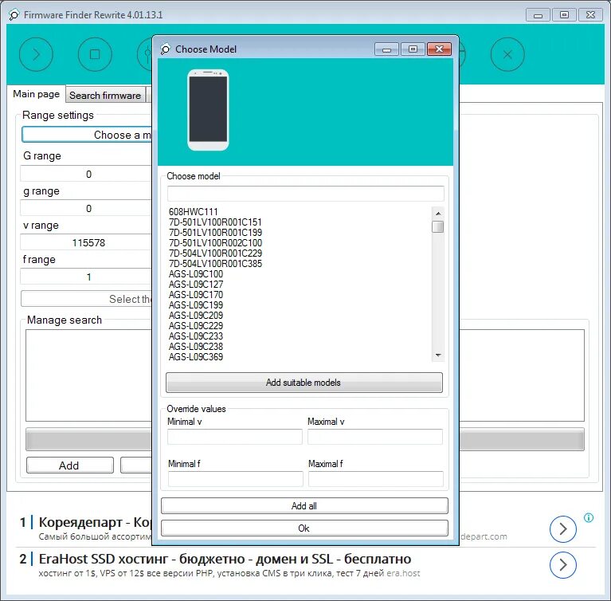
Task: Open the EraHost SSD хостинг ad link
Action: (225, 559)
